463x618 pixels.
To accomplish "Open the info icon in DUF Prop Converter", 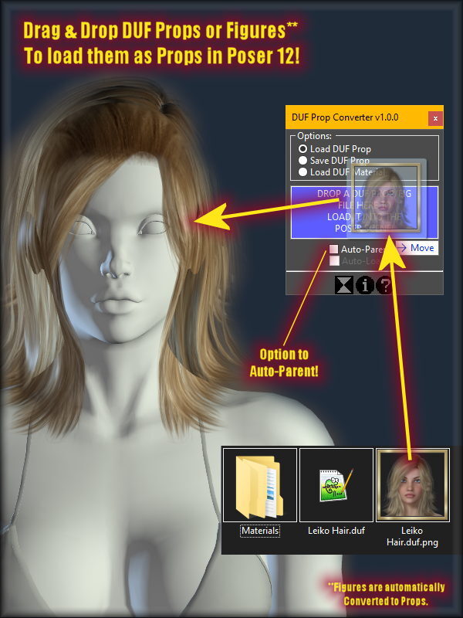I will click(364, 285).
